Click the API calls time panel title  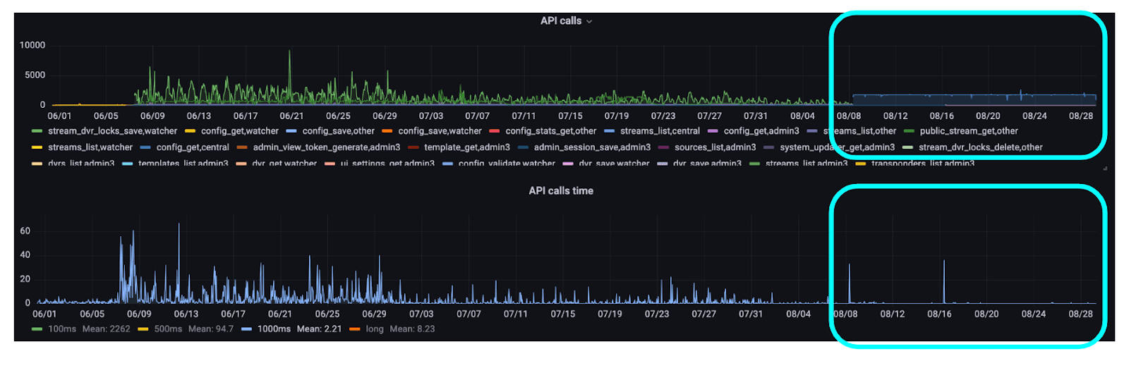tap(560, 191)
